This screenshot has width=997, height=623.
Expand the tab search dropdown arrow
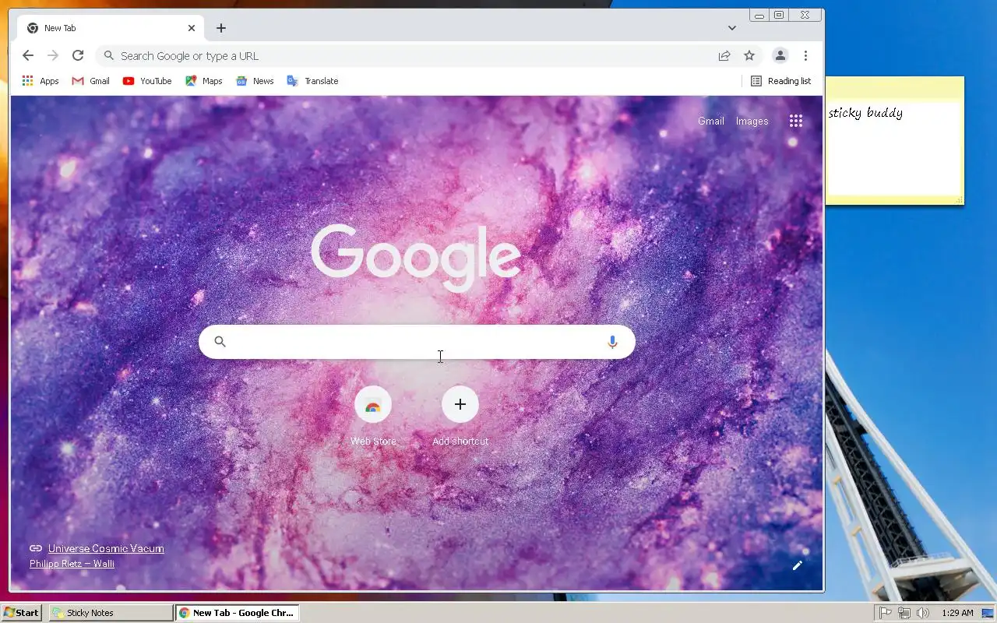(x=732, y=28)
